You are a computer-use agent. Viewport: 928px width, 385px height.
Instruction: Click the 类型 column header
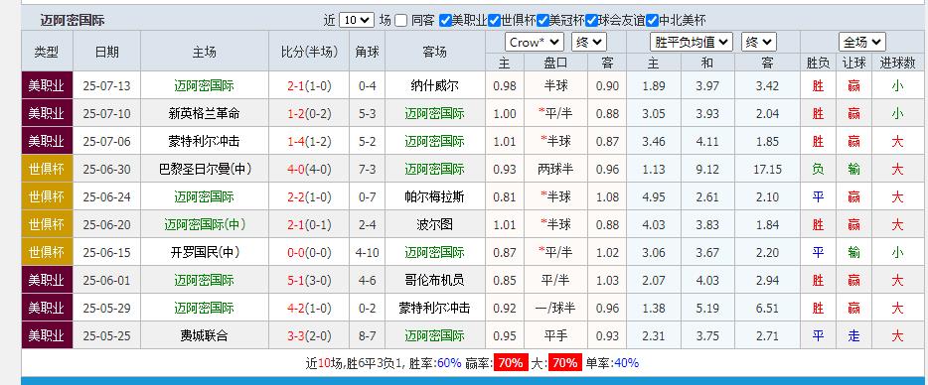(46, 52)
